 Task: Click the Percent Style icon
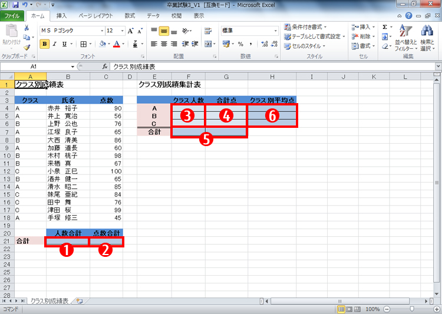[x=240, y=44]
